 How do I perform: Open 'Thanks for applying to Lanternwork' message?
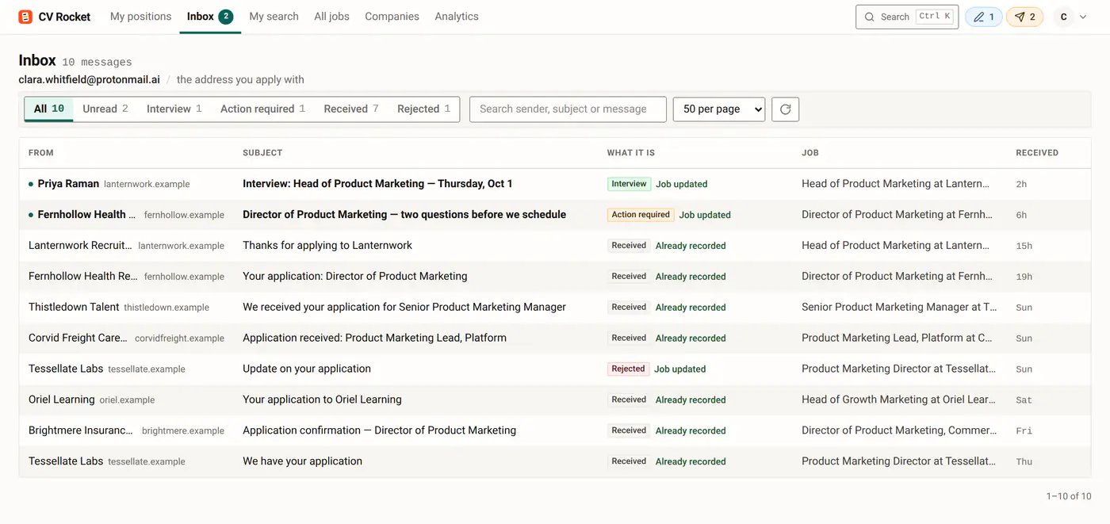click(x=327, y=246)
